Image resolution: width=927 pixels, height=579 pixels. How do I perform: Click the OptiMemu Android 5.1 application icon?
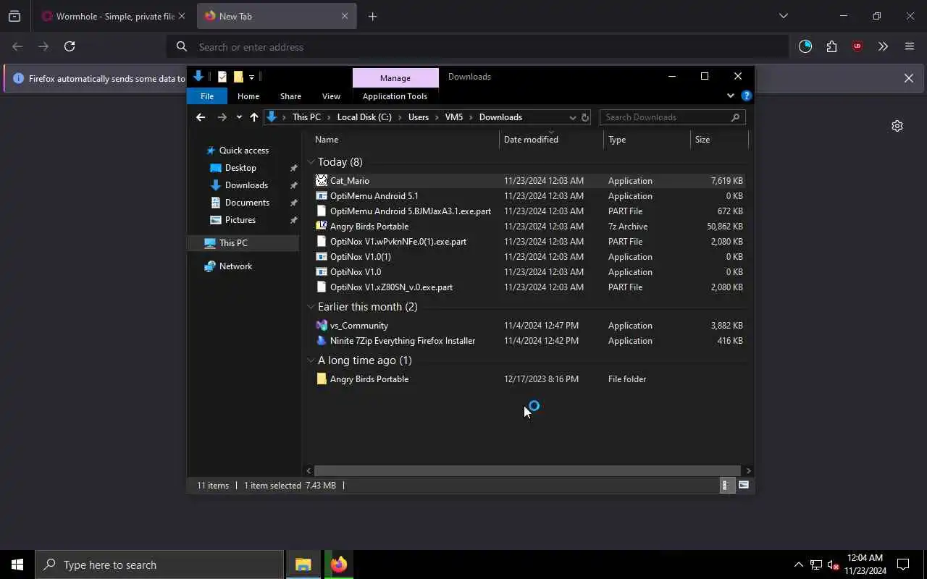pyautogui.click(x=322, y=195)
